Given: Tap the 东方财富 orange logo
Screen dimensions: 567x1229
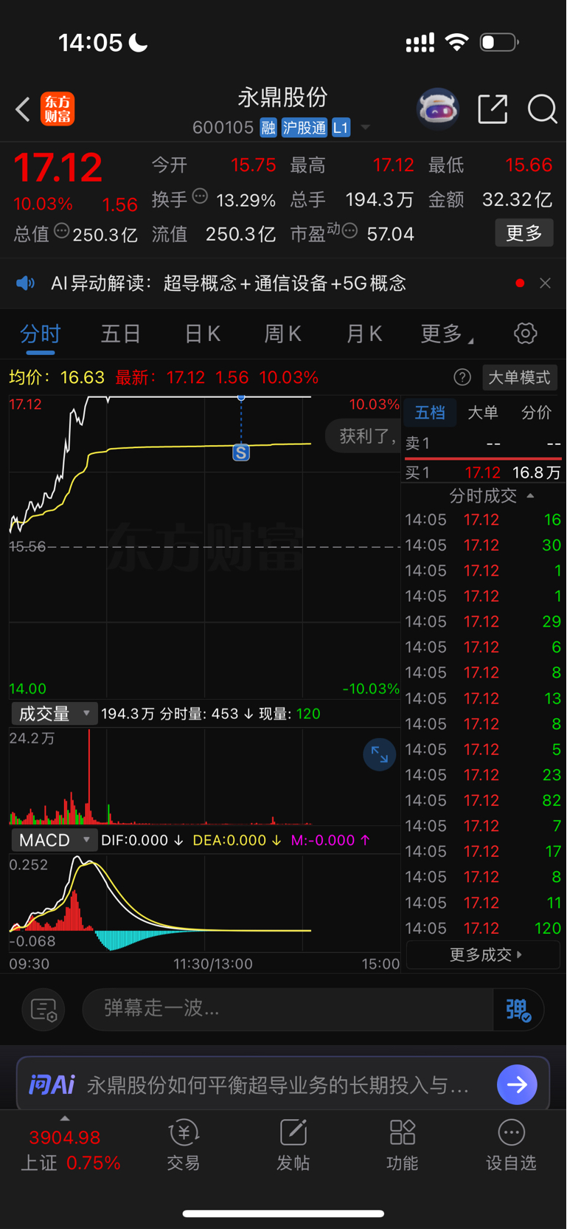Looking at the screenshot, I should (58, 109).
